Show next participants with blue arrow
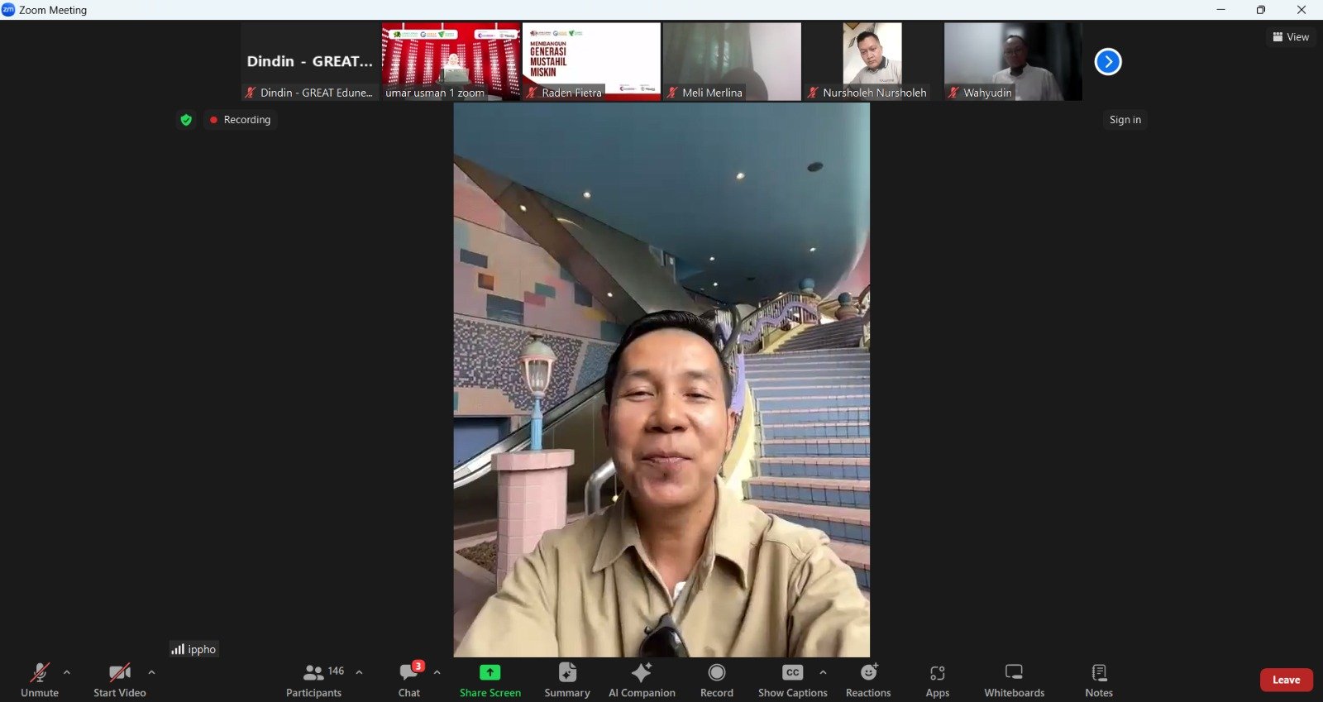Image resolution: width=1323 pixels, height=702 pixels. [1108, 62]
